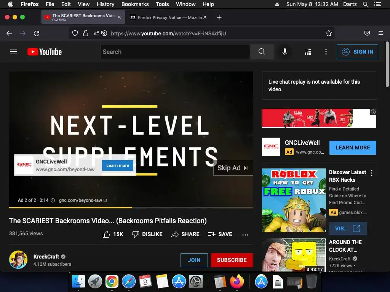Click the YouTube search magnifier button
The height and width of the screenshot is (292, 390).
[x=262, y=52]
